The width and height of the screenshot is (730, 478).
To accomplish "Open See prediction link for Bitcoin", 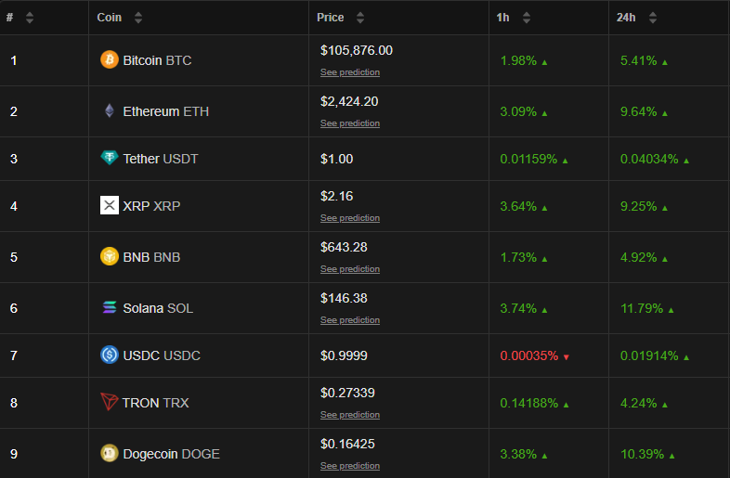I will click(x=350, y=72).
